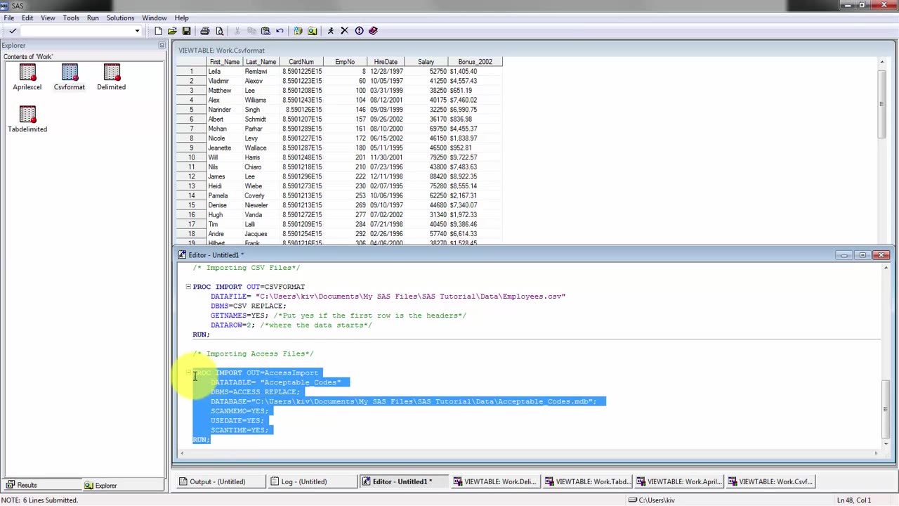Screen dimensions: 899x506
Task: Click the VIEWTABLE vertical scrollbar thumb
Action: point(882,105)
